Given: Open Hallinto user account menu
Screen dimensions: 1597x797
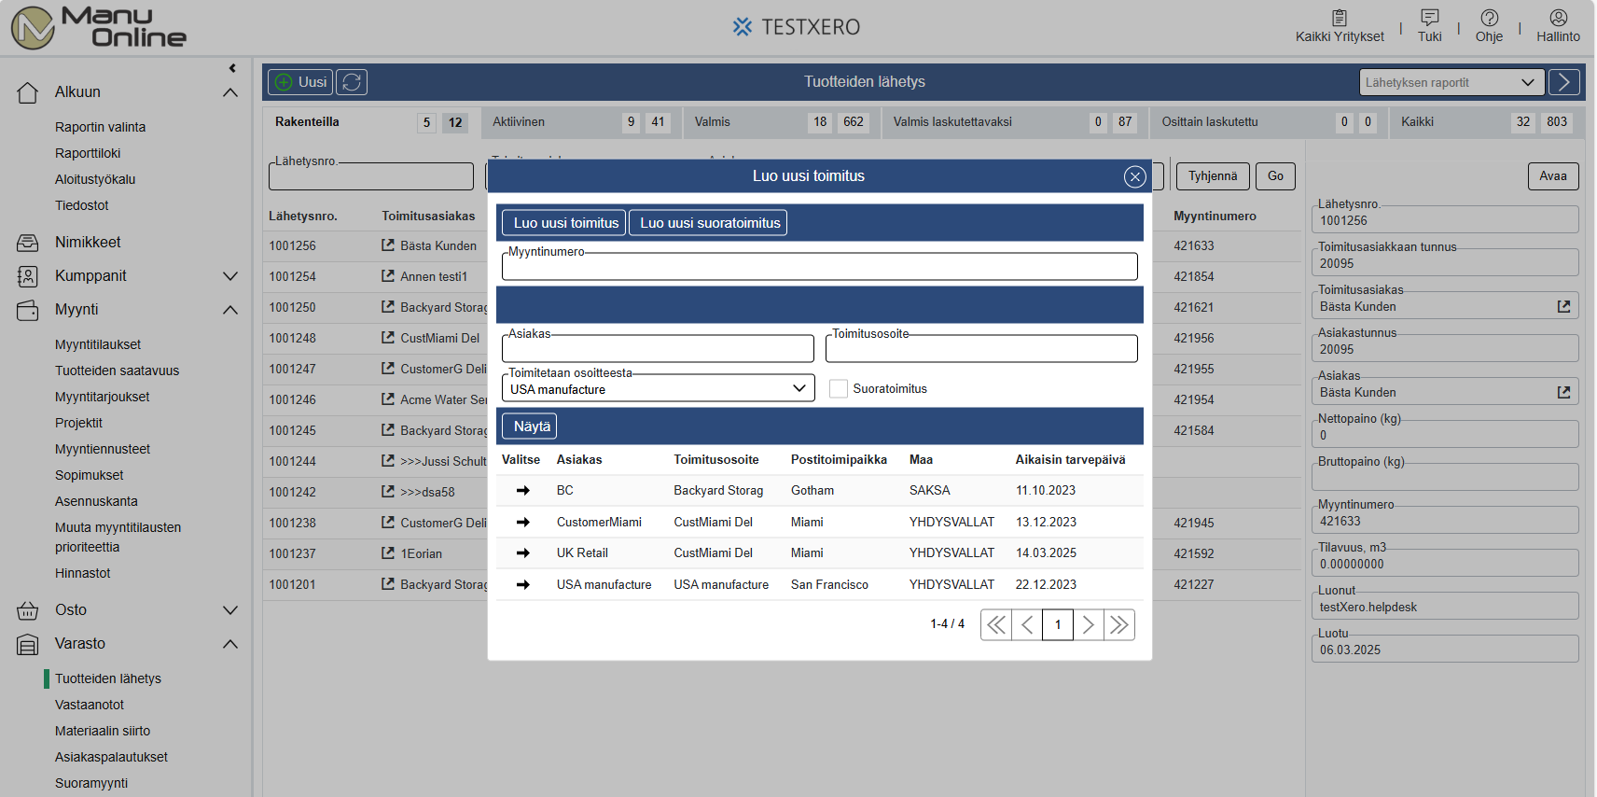Looking at the screenshot, I should coord(1558,26).
